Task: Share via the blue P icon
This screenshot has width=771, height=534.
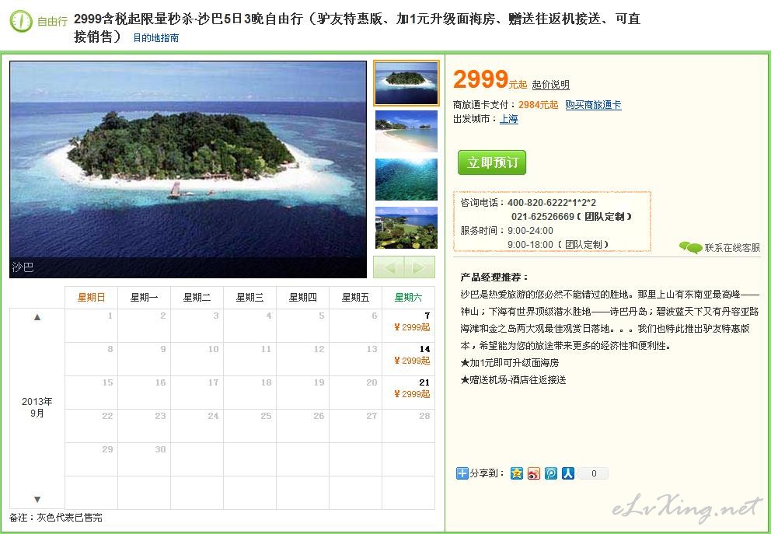Action: [x=551, y=473]
